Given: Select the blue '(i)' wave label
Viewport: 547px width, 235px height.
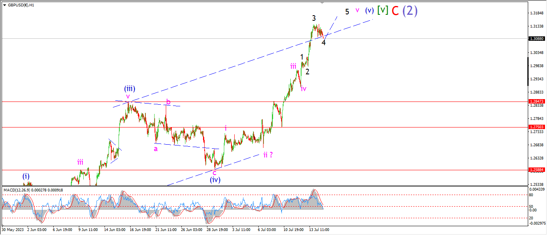Looking at the screenshot, I should pyautogui.click(x=26, y=176).
